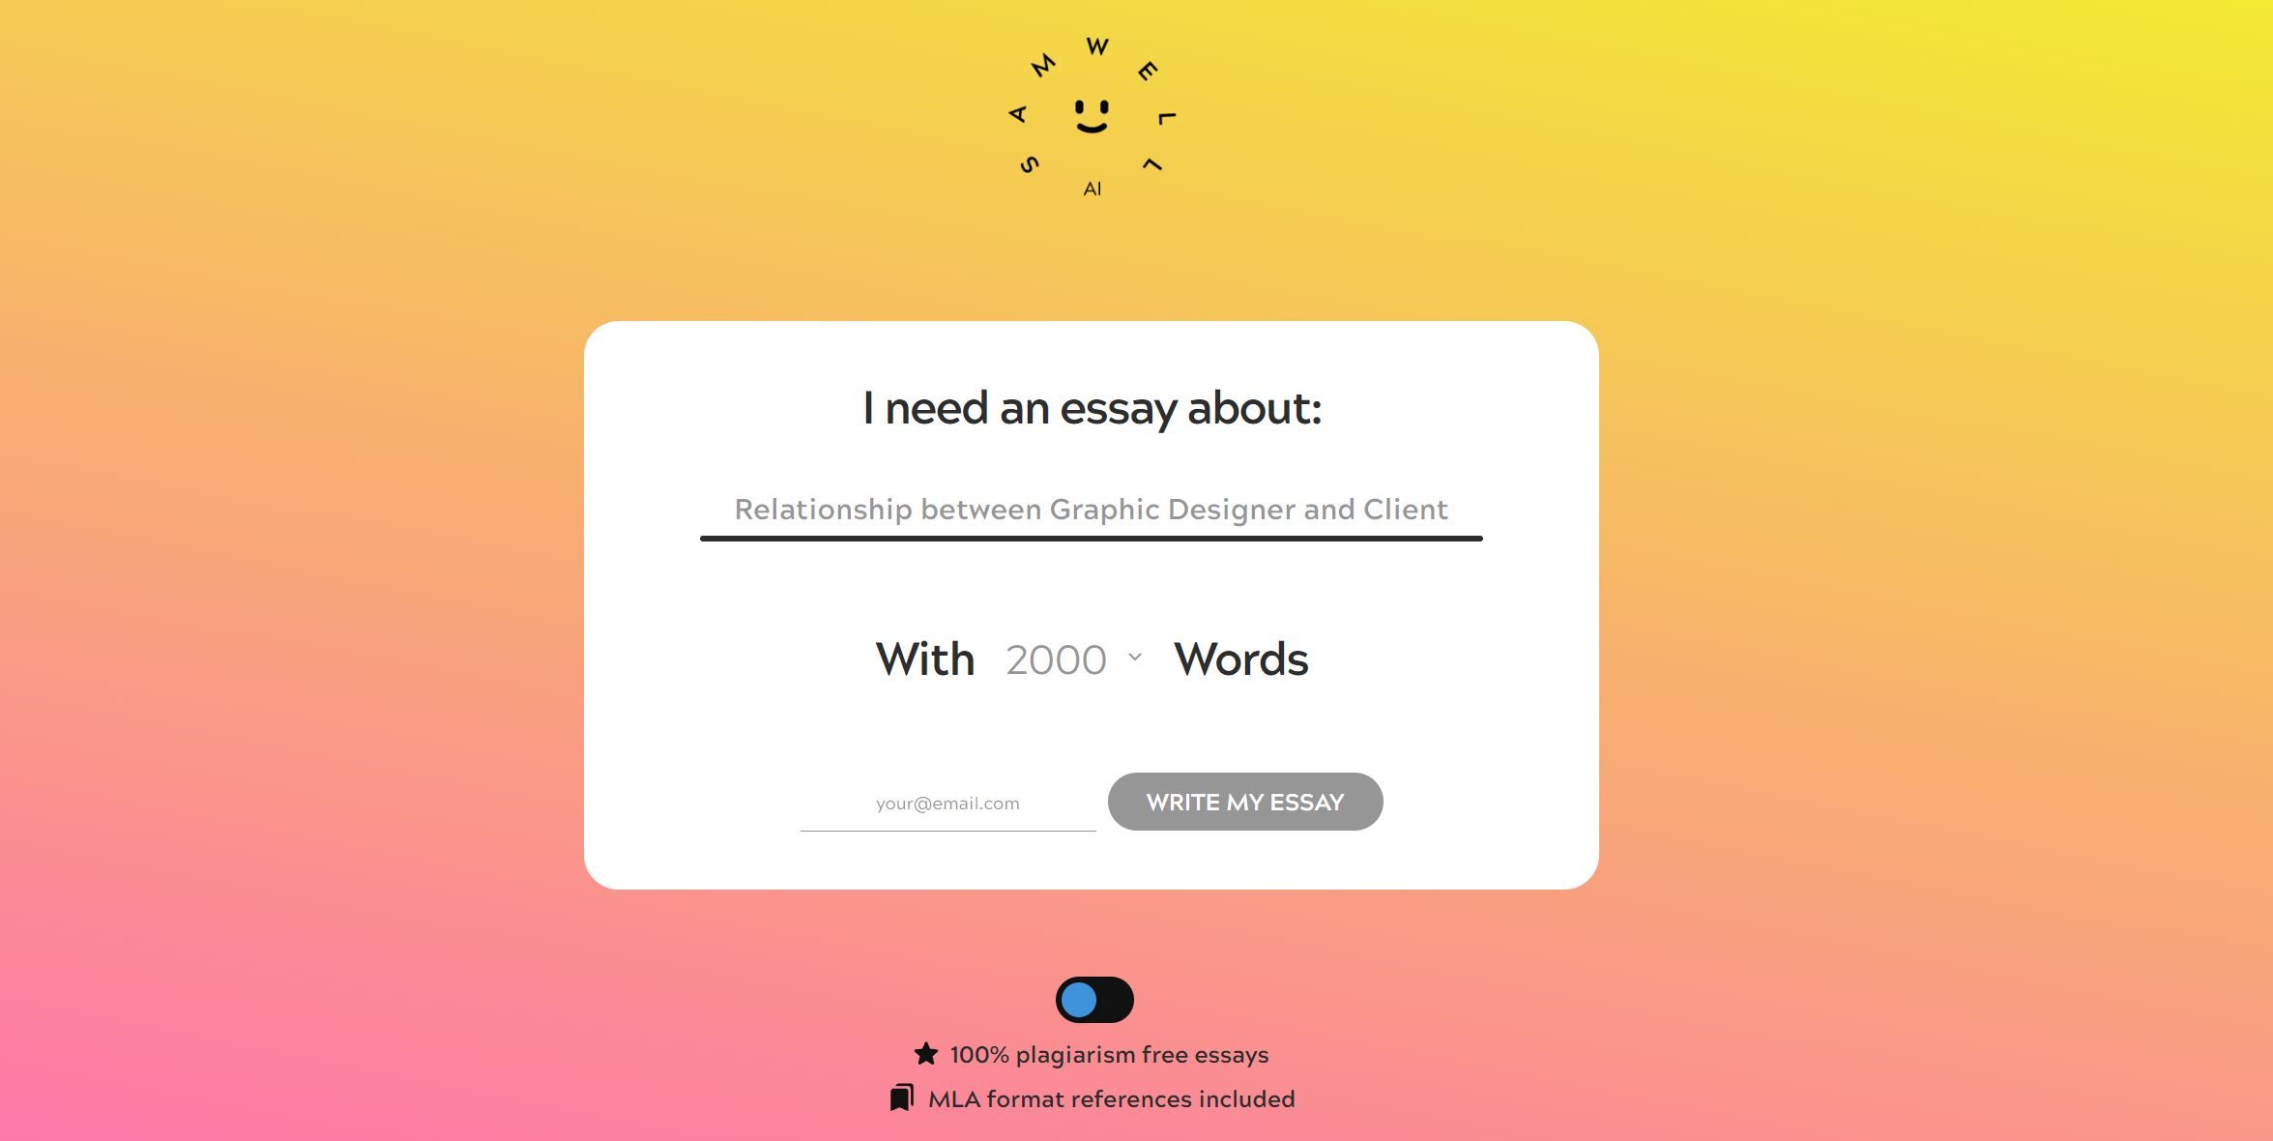This screenshot has width=2273, height=1141.
Task: Select the 2000 words count dropdown
Action: pyautogui.click(x=1073, y=658)
